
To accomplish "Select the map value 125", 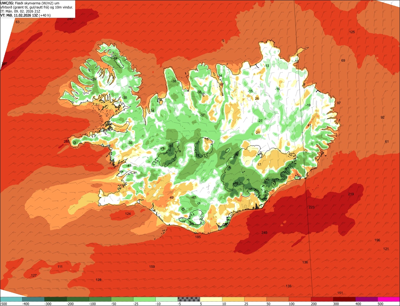I will pos(352,32).
